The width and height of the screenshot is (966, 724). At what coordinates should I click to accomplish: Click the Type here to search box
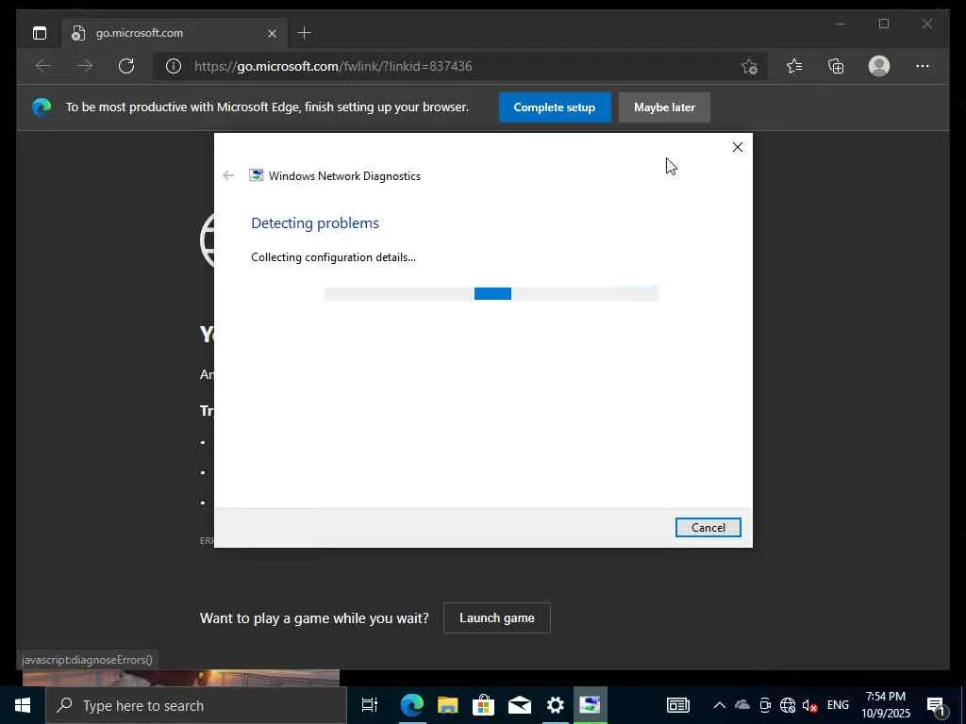(196, 705)
